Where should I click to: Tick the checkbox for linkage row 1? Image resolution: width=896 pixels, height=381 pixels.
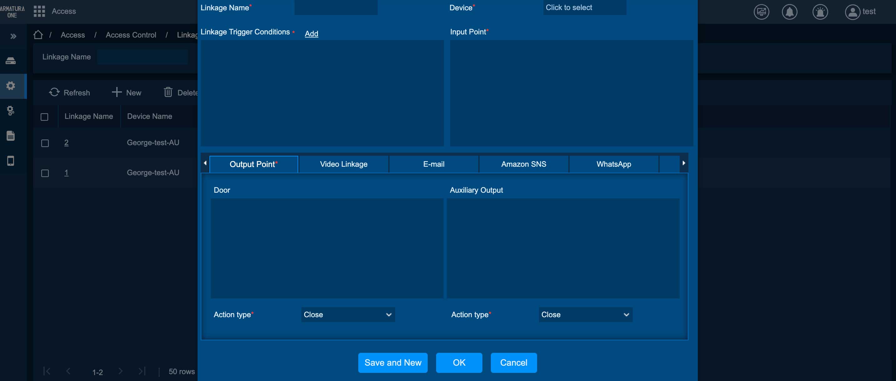point(45,173)
